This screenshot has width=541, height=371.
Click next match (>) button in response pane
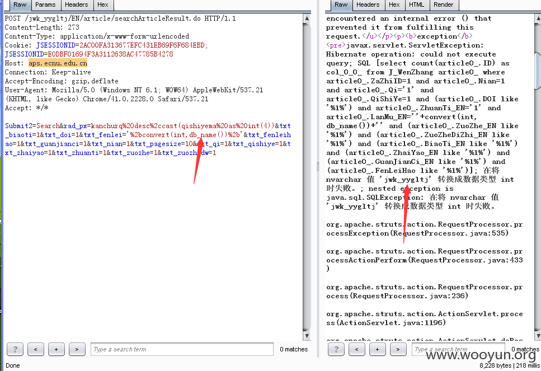[x=398, y=349]
